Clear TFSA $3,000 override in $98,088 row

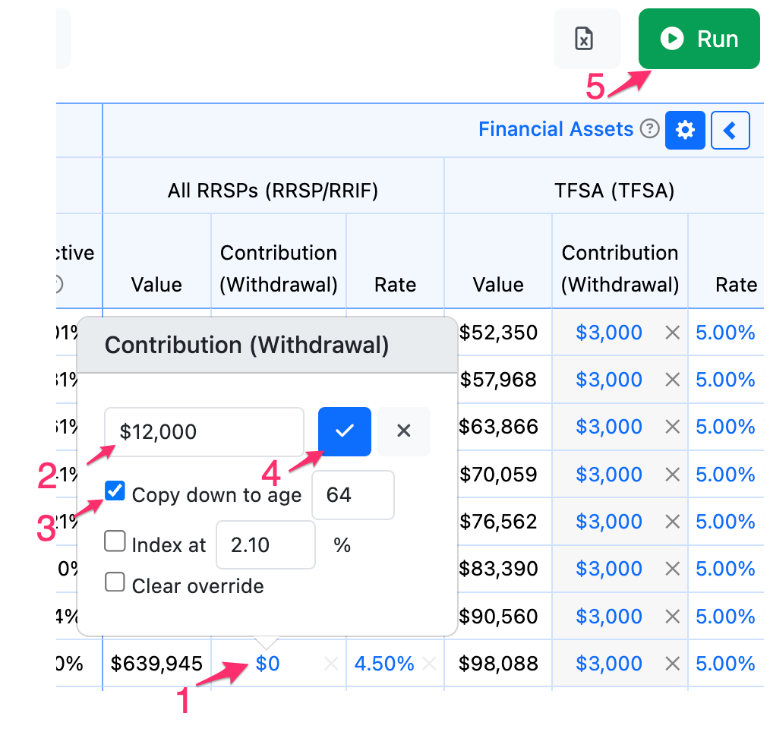(672, 664)
